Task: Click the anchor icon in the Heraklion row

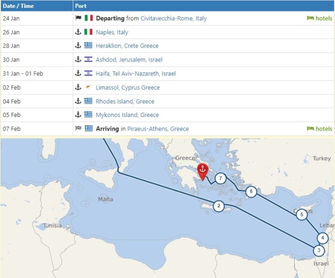Action: [x=79, y=46]
